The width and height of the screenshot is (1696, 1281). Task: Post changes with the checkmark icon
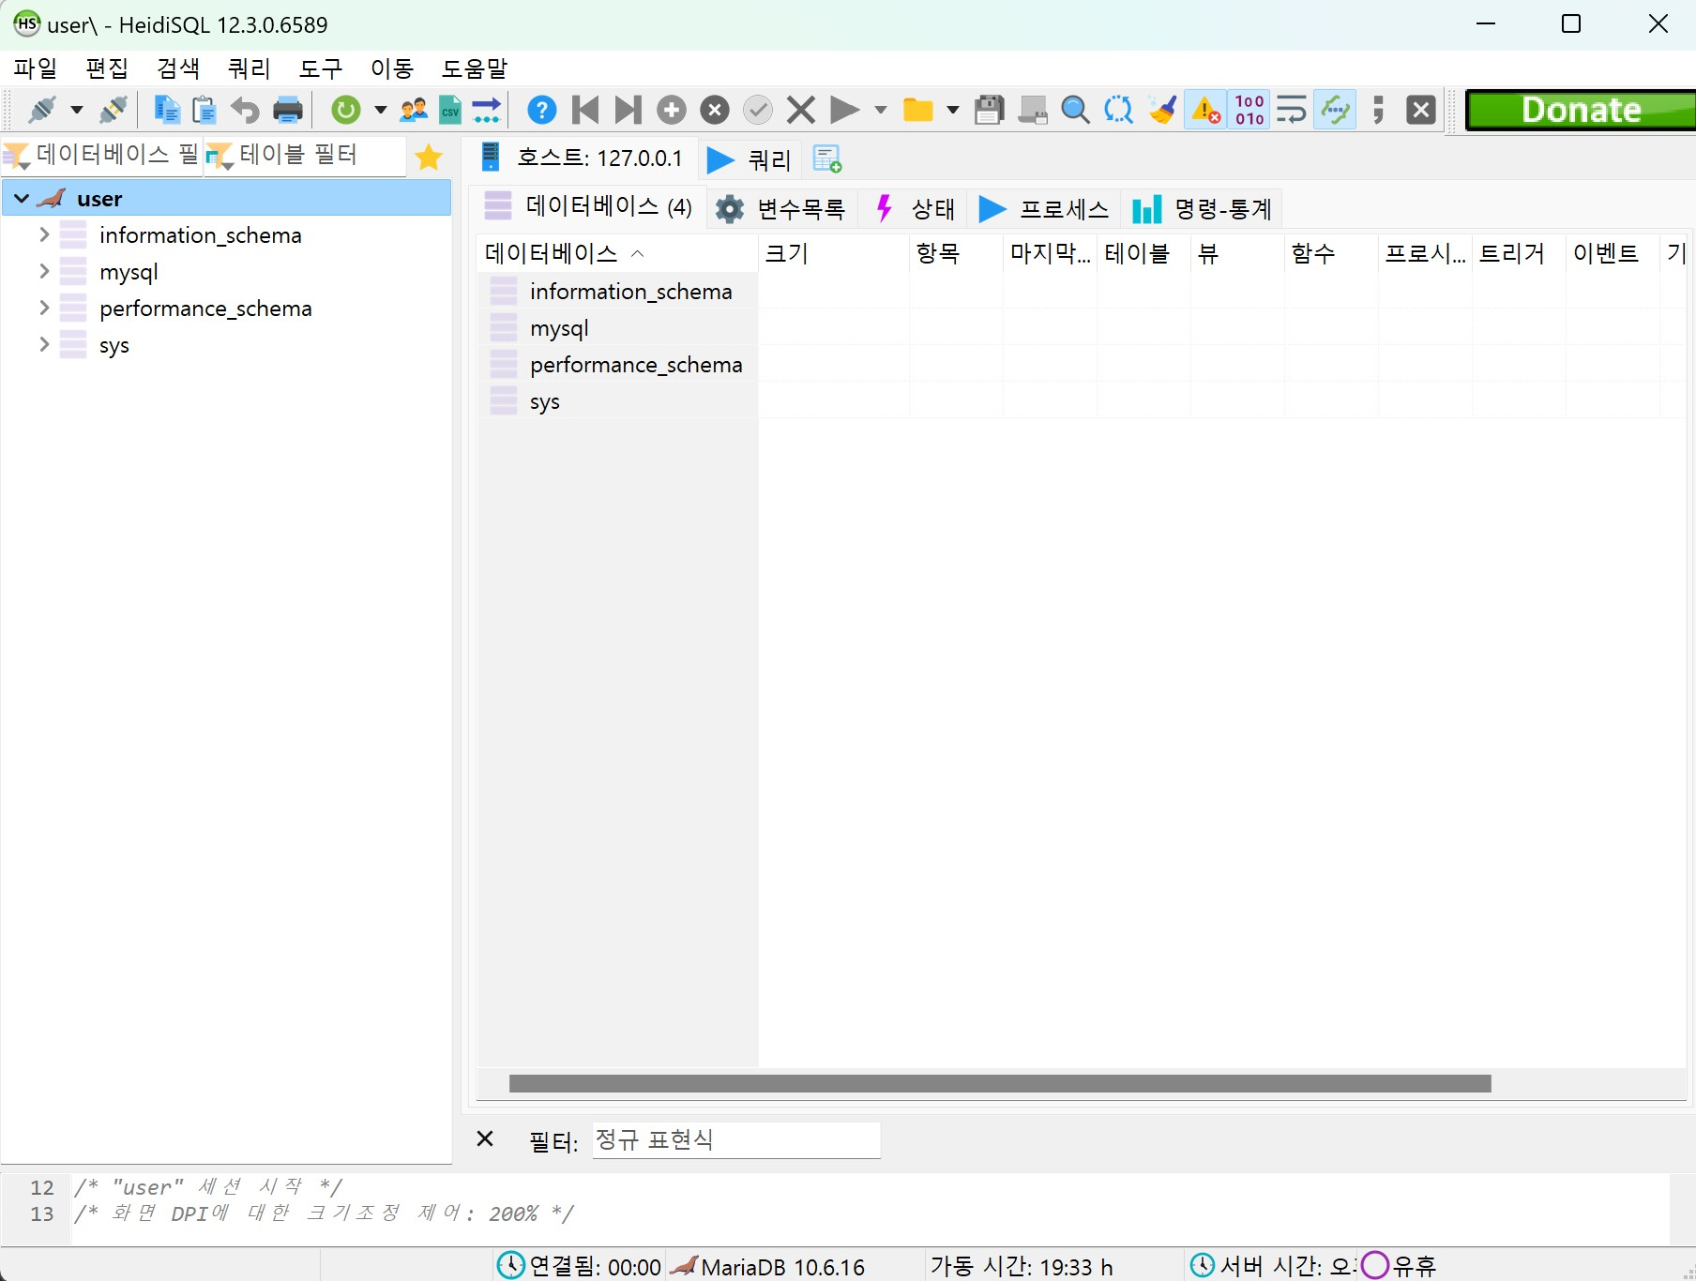[758, 110]
